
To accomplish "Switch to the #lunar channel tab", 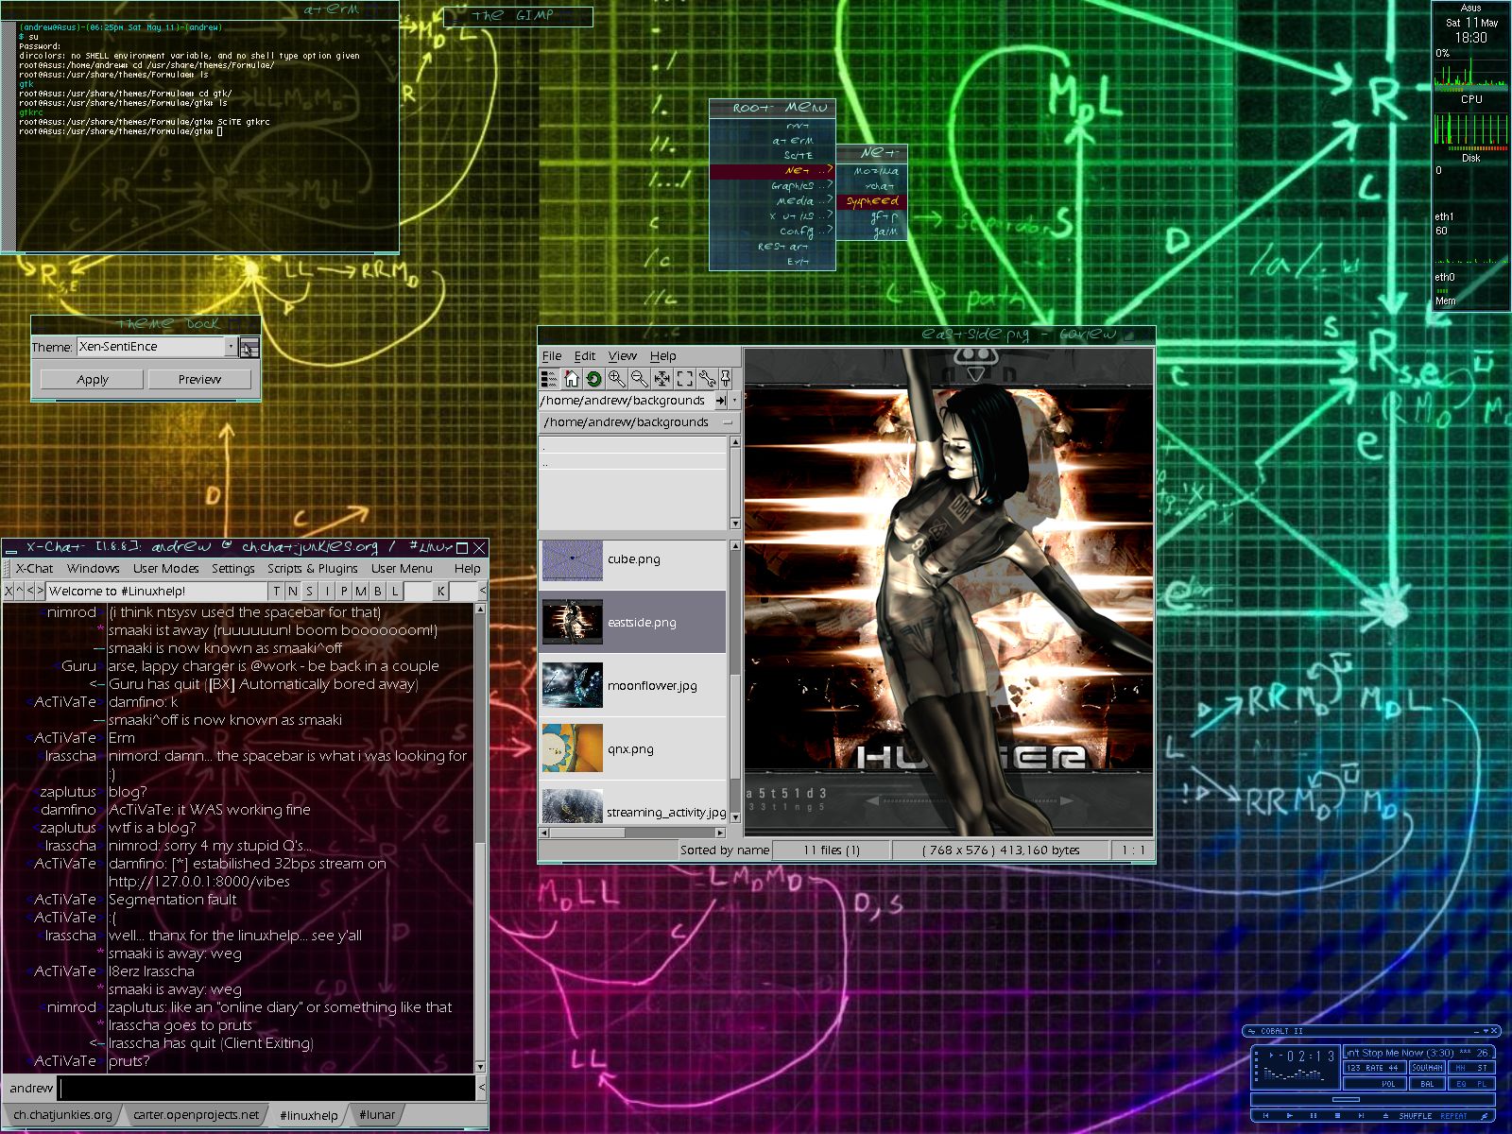I will (377, 1115).
